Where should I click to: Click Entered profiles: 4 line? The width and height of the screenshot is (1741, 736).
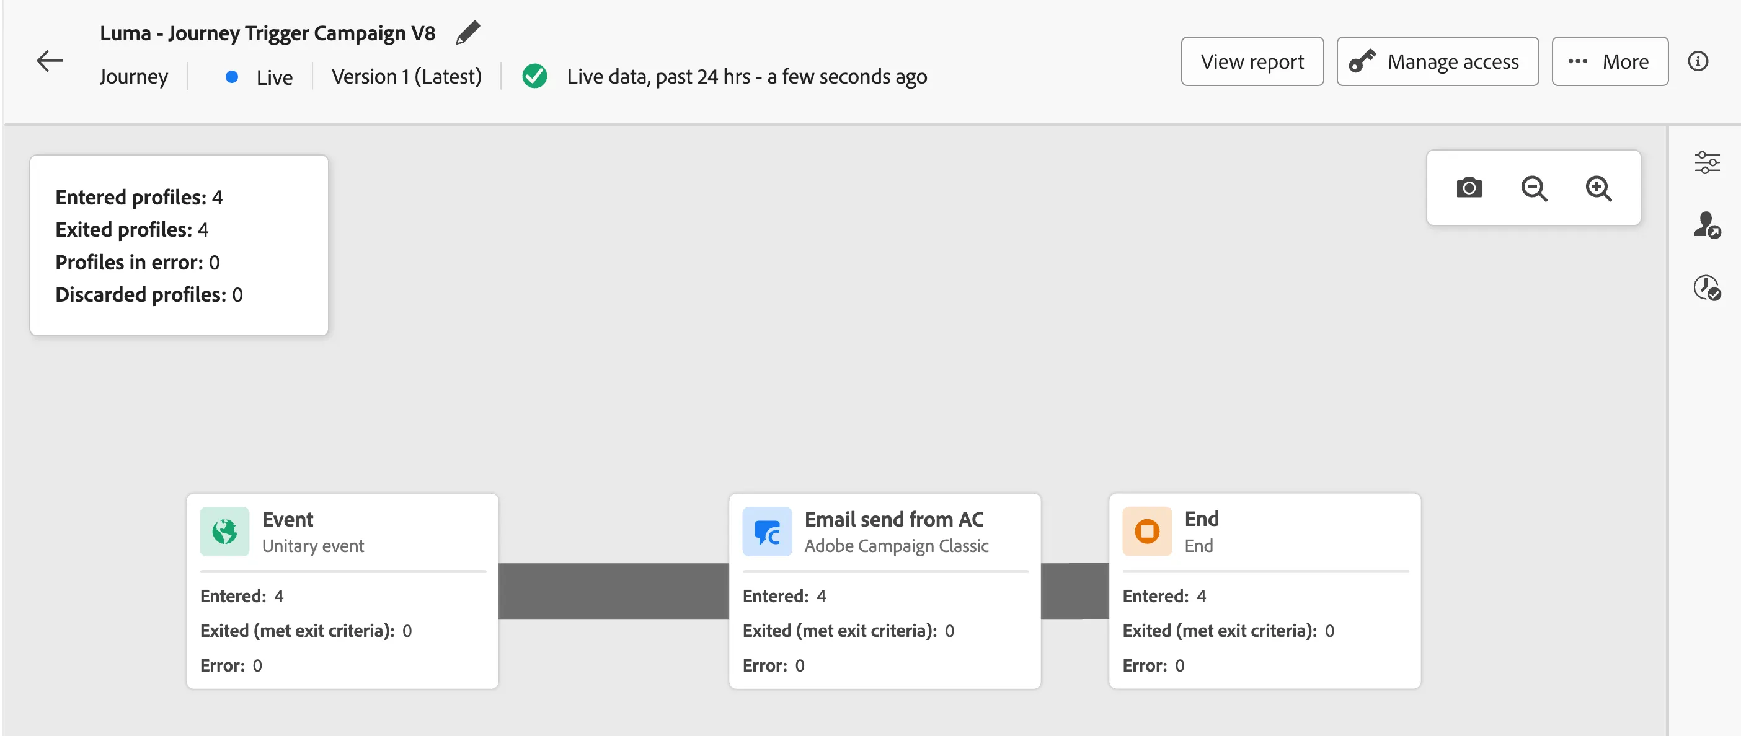(138, 197)
